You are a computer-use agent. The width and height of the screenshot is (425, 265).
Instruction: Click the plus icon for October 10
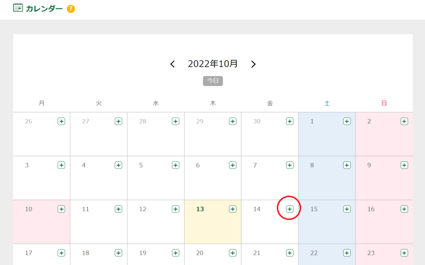[x=61, y=209]
